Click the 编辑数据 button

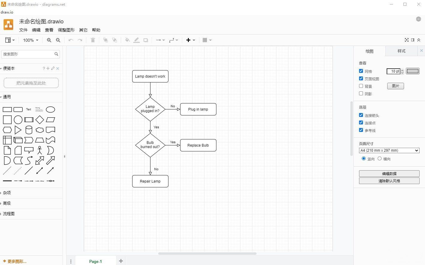coord(389,174)
